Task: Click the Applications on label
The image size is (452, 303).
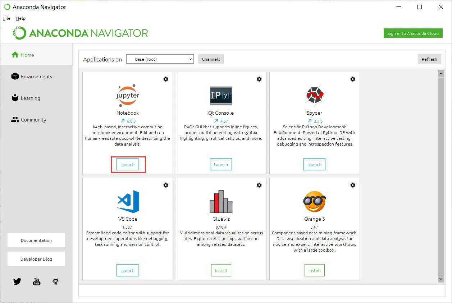Action: click(102, 60)
